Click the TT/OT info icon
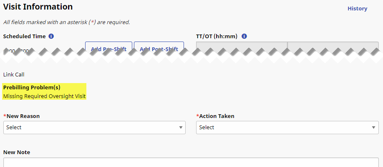The height and width of the screenshot is (167, 383). tap(244, 36)
